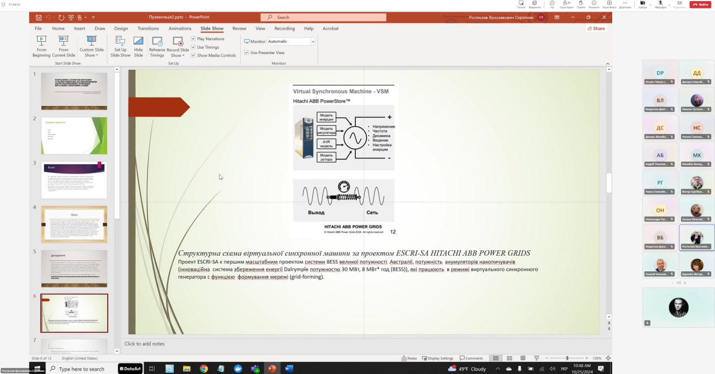The height and width of the screenshot is (374, 715).
Task: Open Record Slide Show dropdown
Action: 178,46
